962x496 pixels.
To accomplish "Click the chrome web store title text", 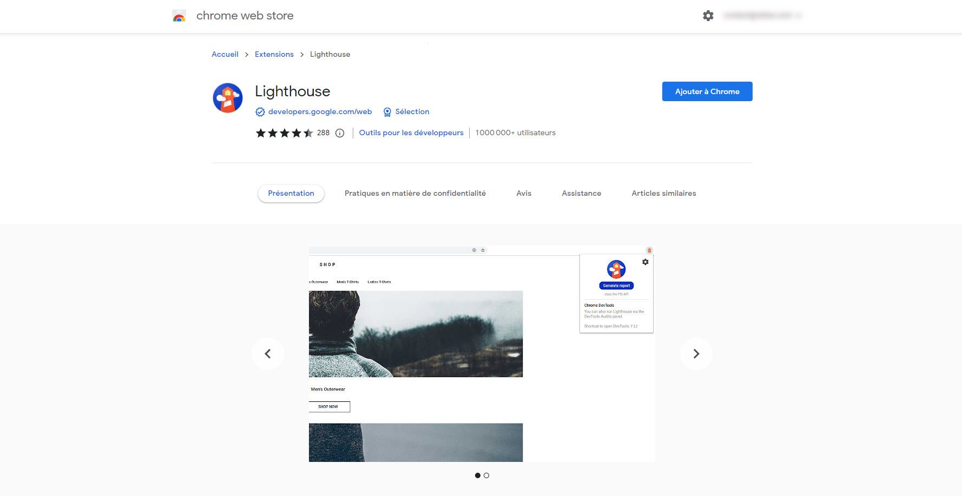I will point(245,16).
